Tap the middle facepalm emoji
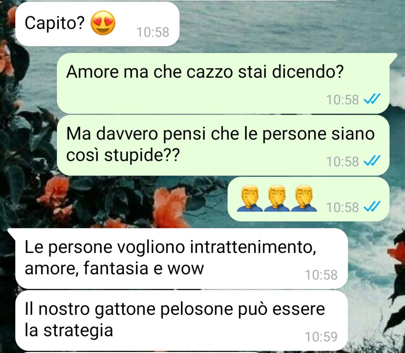This screenshot has width=405, height=353. (277, 198)
